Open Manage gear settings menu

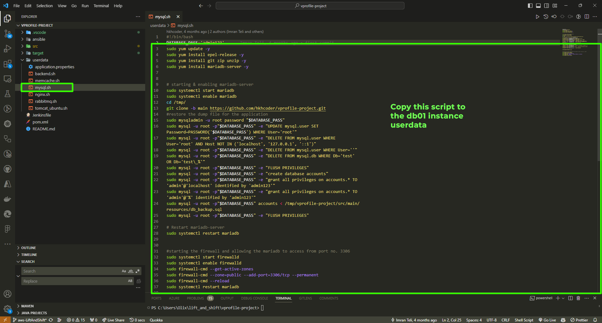[x=8, y=309]
